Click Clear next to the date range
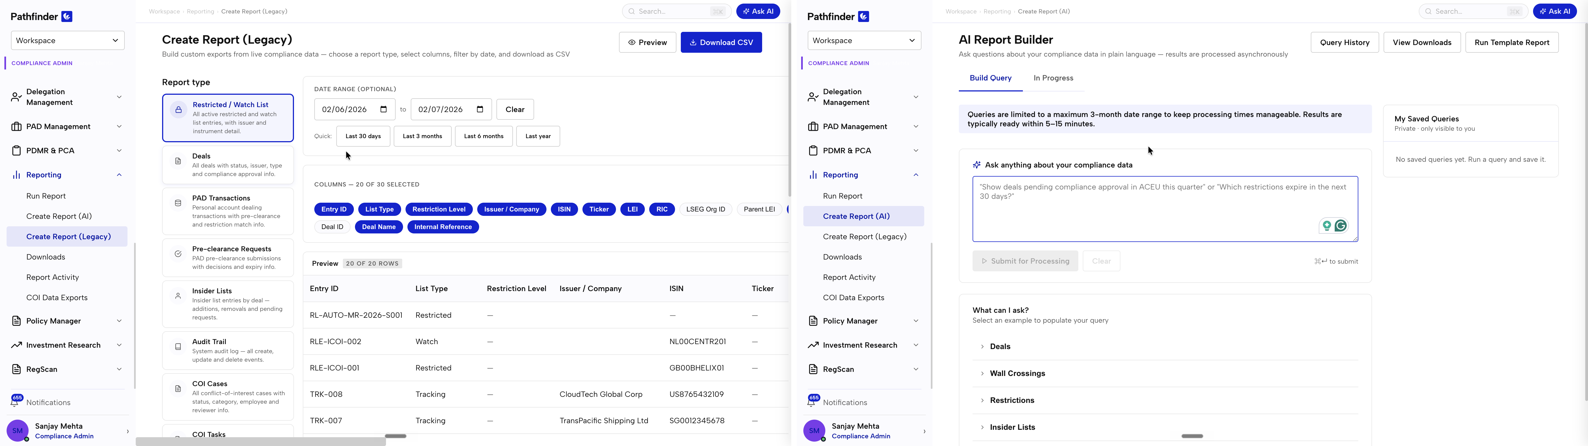Image resolution: width=1588 pixels, height=446 pixels. click(x=515, y=110)
